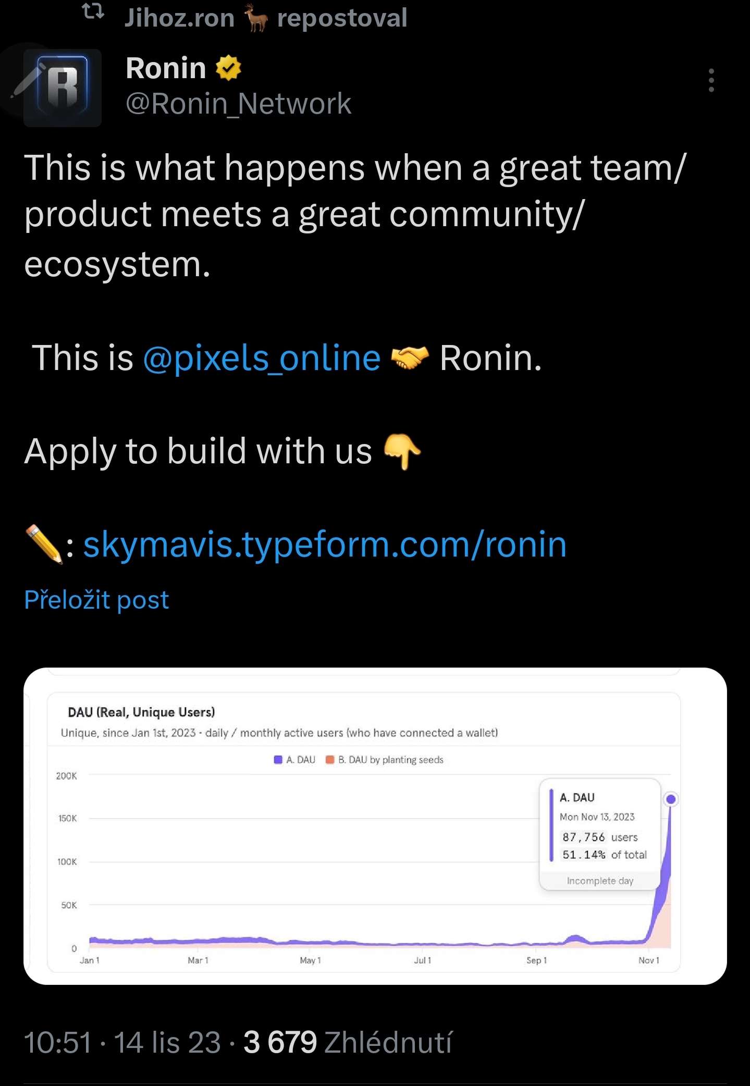
Task: Tap the pointing-down hand emoji
Action: pyautogui.click(x=402, y=451)
